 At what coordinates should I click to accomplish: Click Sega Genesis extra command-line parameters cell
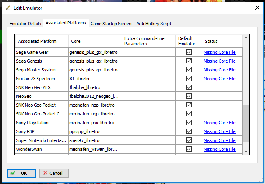point(149,61)
